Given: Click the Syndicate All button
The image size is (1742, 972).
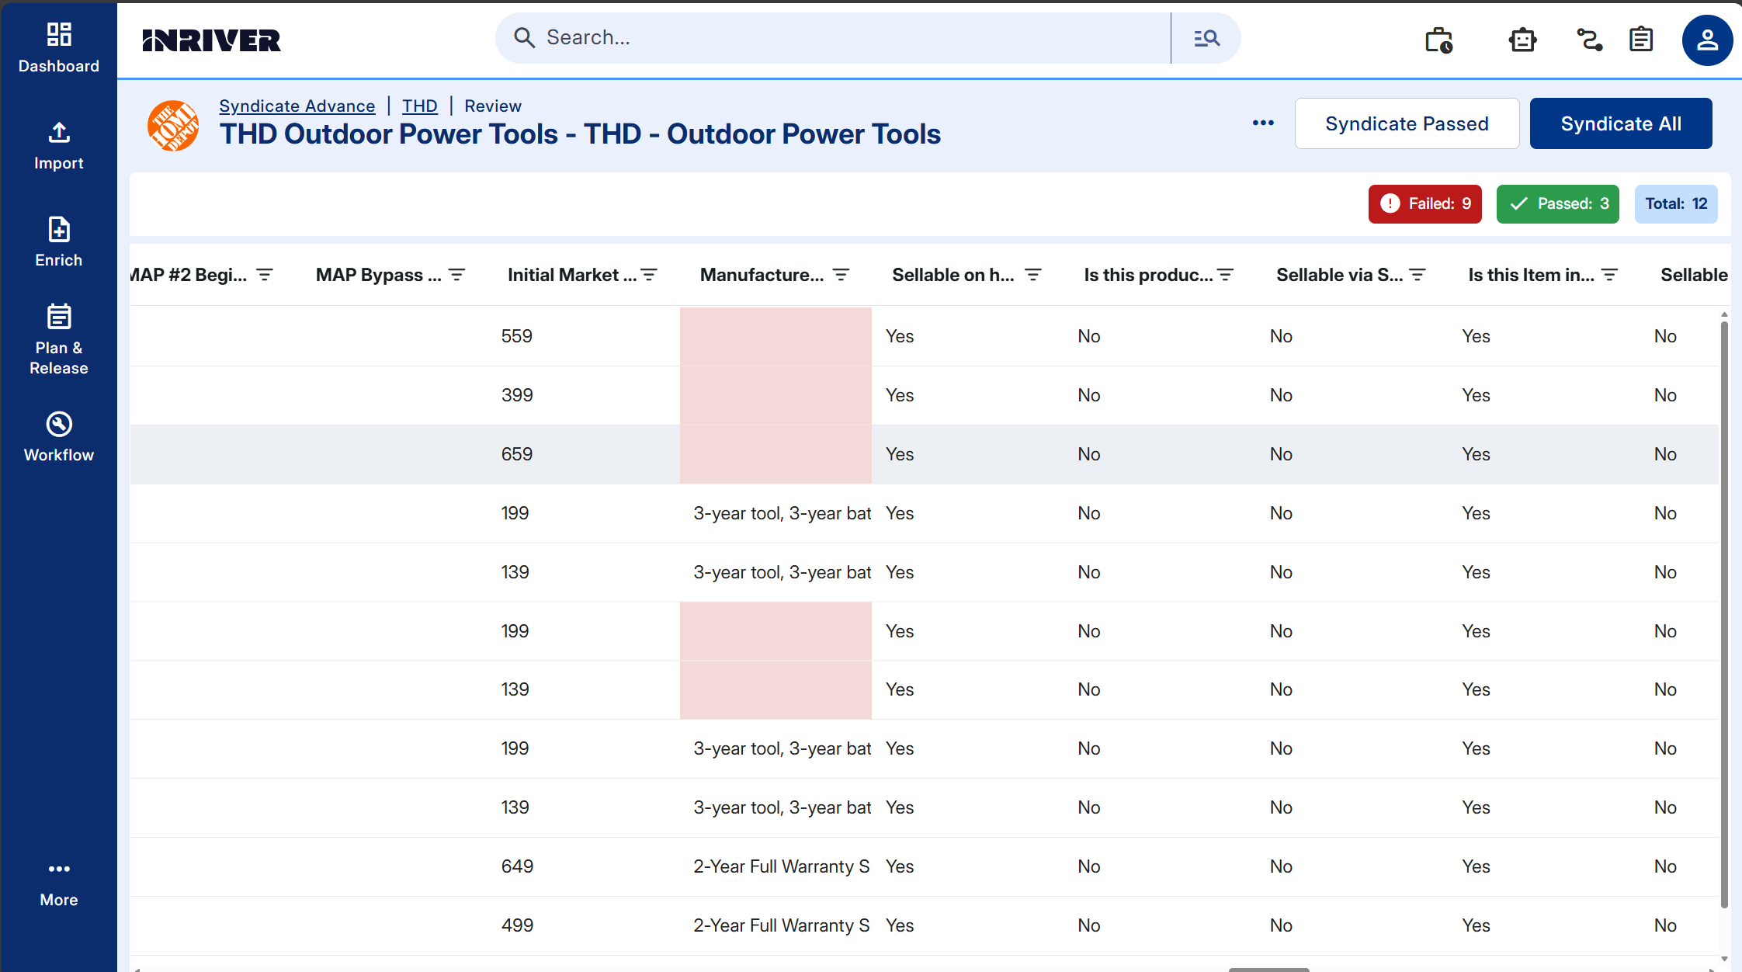Looking at the screenshot, I should click(1621, 123).
